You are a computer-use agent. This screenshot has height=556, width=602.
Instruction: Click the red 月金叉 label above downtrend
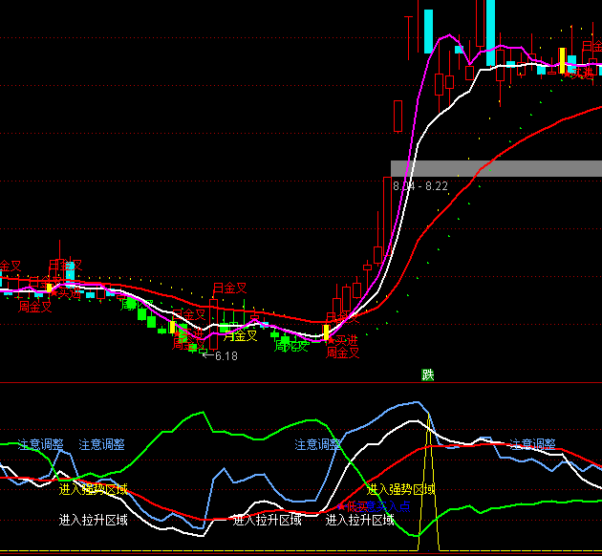pos(229,288)
